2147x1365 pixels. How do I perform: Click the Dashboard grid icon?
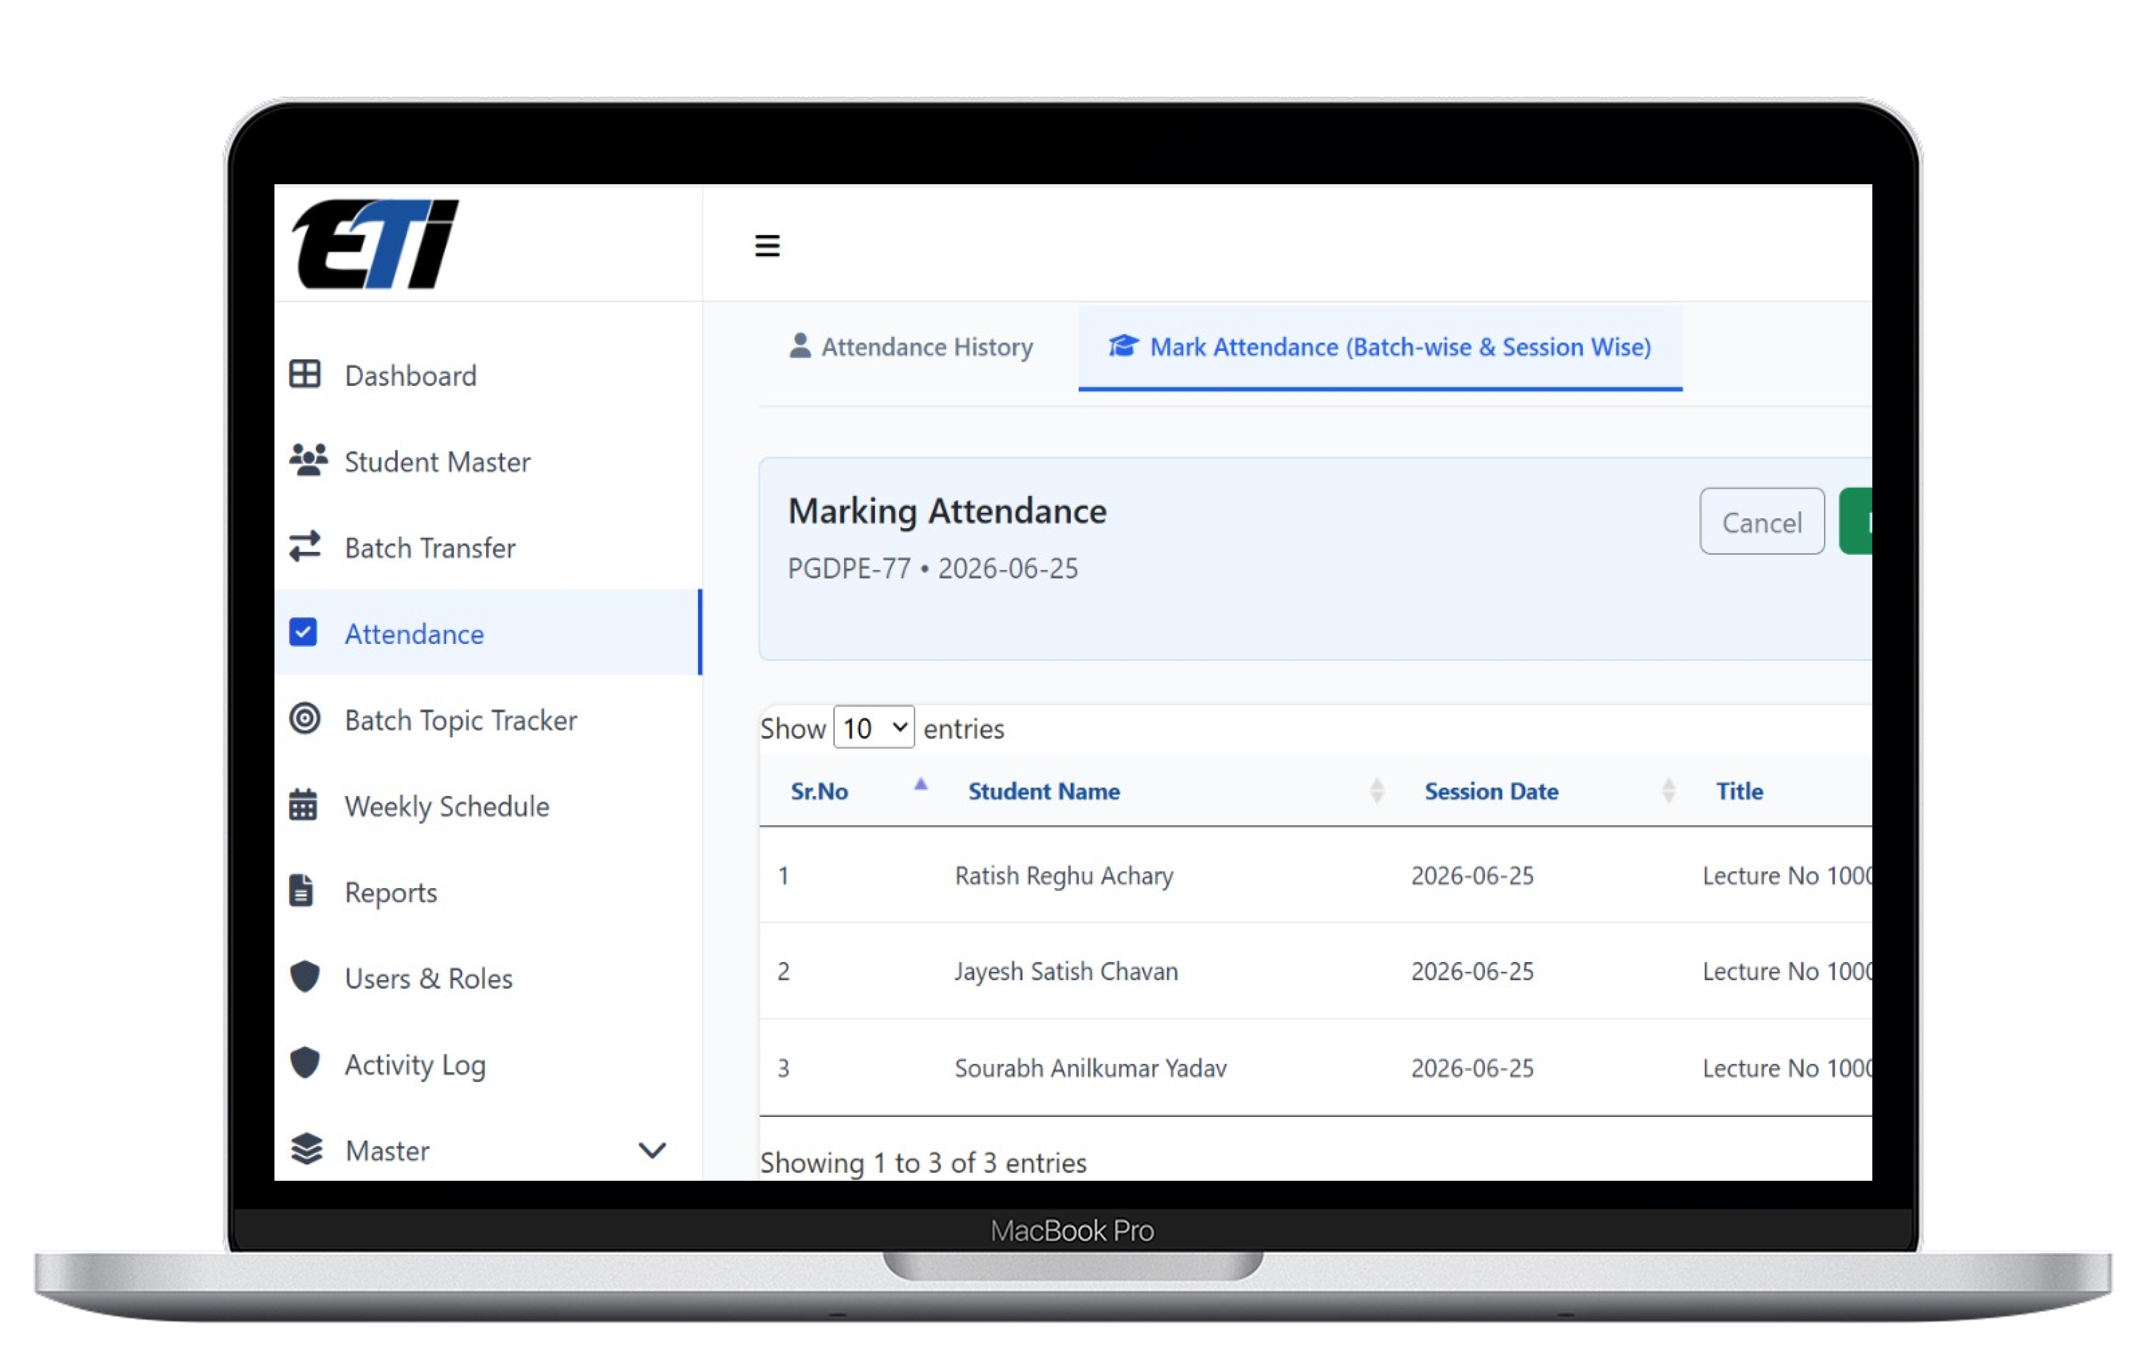pos(304,374)
